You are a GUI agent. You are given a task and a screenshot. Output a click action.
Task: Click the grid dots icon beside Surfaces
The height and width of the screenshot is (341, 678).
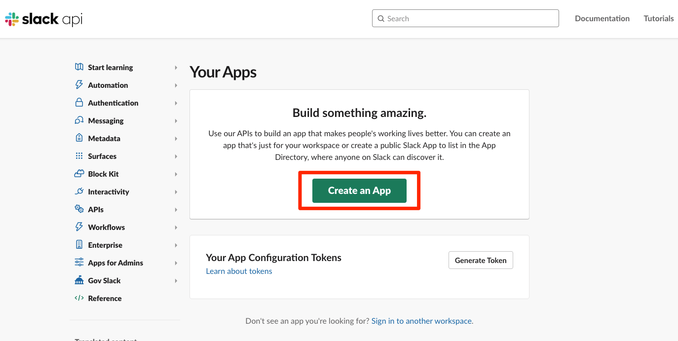pos(79,156)
